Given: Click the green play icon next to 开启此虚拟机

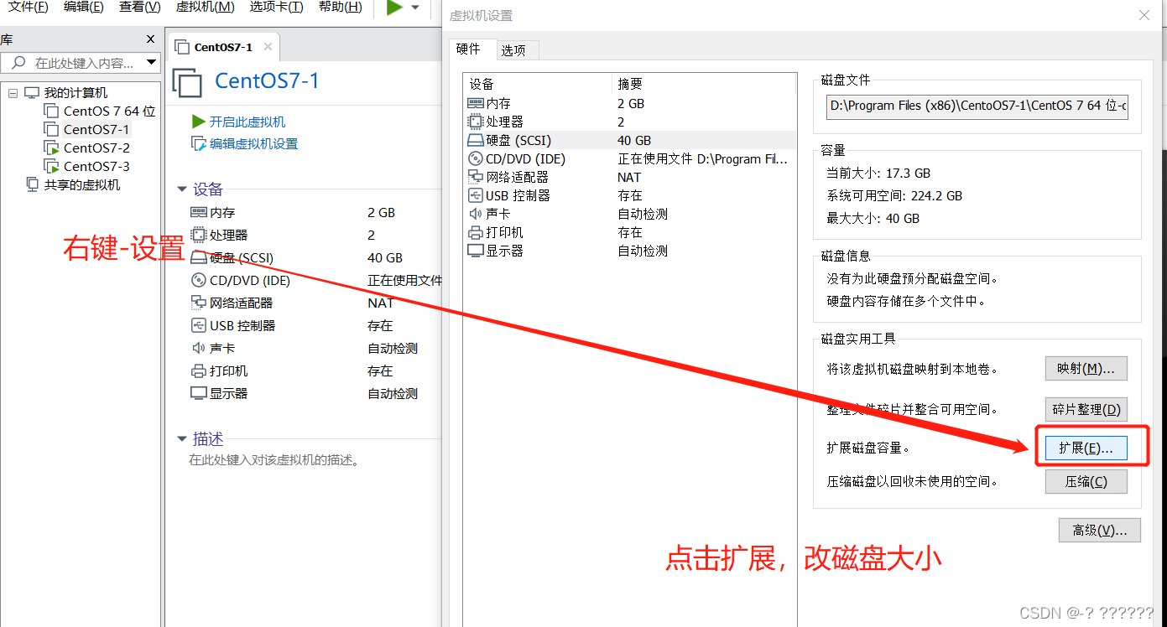Looking at the screenshot, I should pos(199,122).
